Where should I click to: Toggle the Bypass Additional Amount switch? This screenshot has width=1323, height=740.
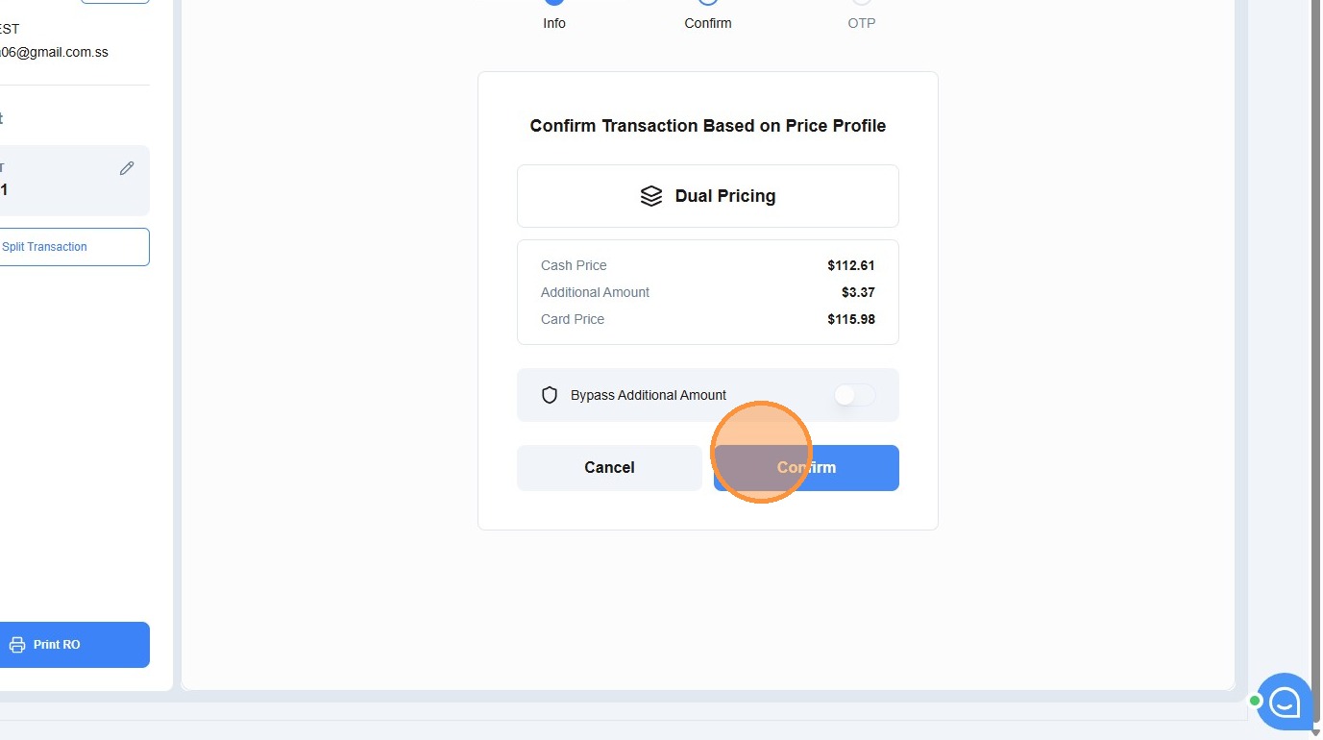tap(854, 395)
